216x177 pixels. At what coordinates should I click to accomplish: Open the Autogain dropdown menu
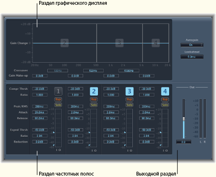pyautogui.click(x=192, y=45)
